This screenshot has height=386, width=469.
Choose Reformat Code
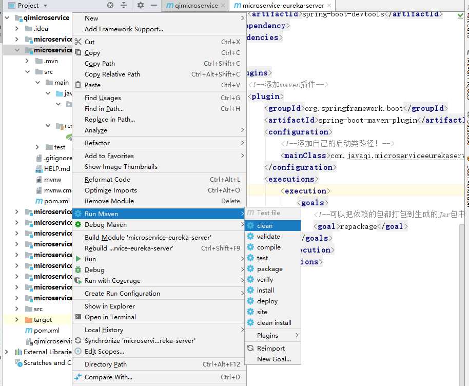pos(160,179)
